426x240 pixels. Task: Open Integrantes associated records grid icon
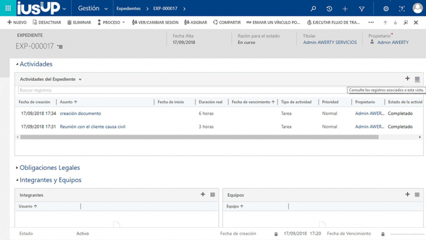click(212, 195)
